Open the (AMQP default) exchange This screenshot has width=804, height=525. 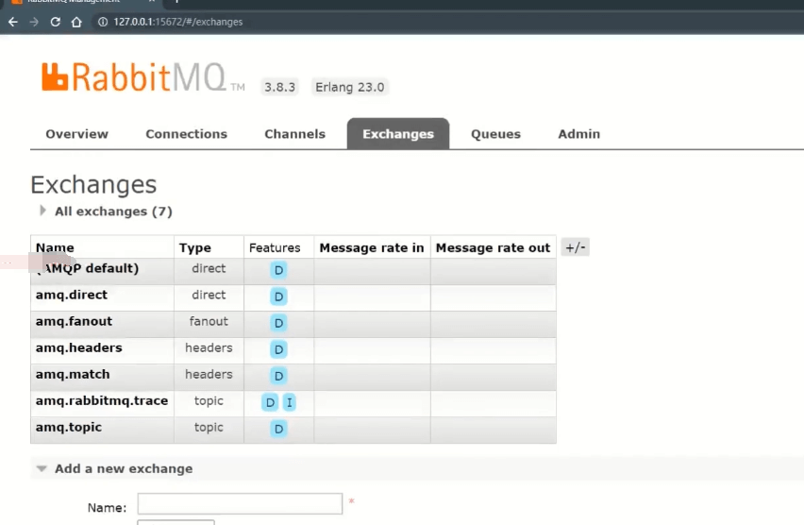[87, 268]
